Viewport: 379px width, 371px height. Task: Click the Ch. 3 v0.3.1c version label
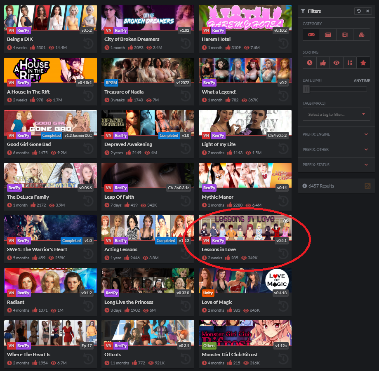coord(179,188)
